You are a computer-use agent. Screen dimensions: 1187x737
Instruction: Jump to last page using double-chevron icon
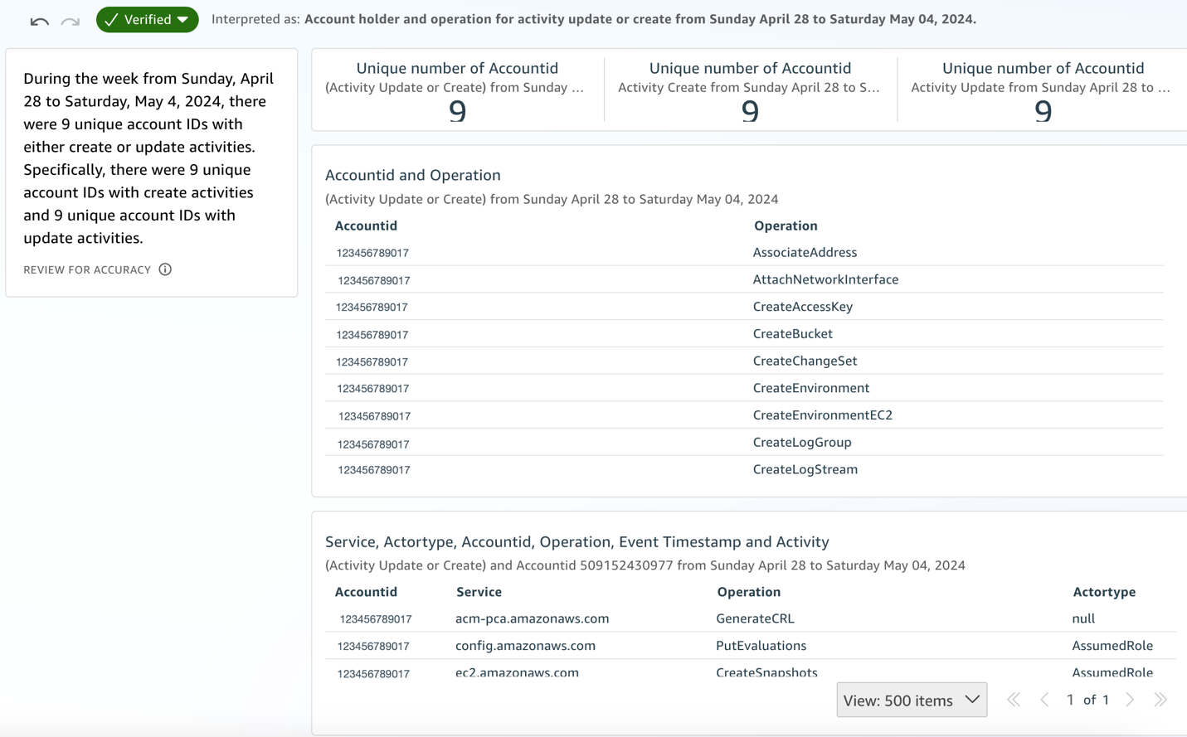tap(1161, 700)
